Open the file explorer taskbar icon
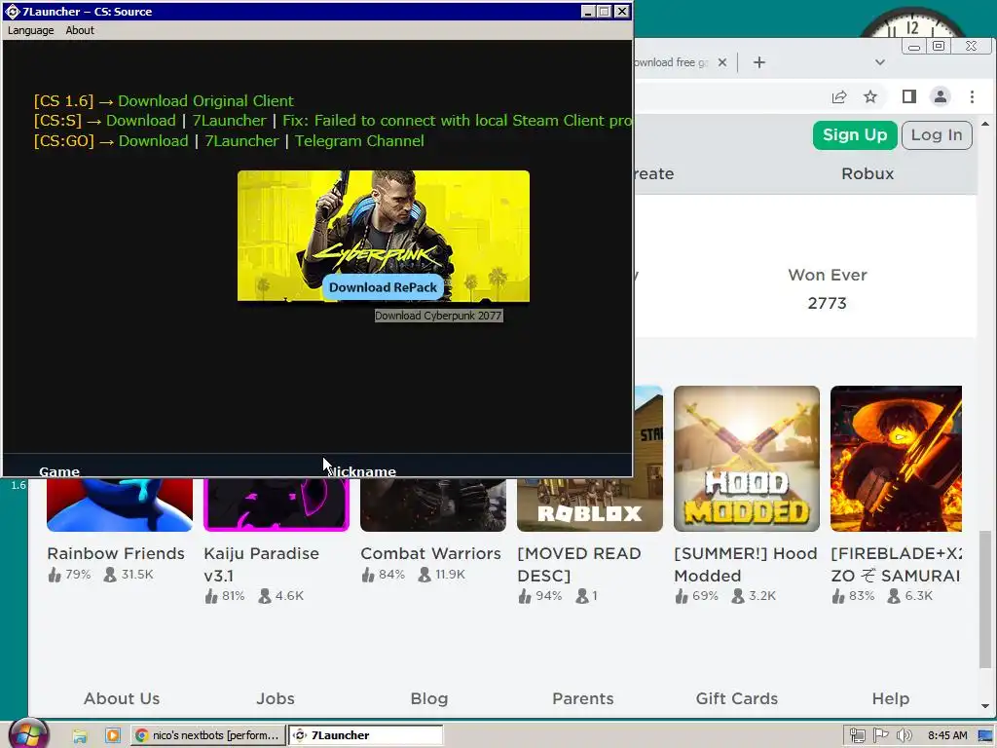 pos(80,736)
